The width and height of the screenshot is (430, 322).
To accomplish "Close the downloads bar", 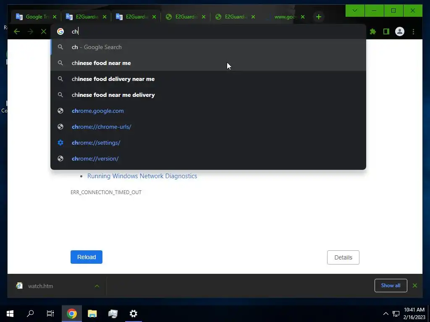I will click(x=414, y=286).
